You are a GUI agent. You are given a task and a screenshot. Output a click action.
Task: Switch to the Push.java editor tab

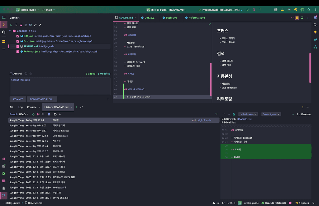point(171,18)
